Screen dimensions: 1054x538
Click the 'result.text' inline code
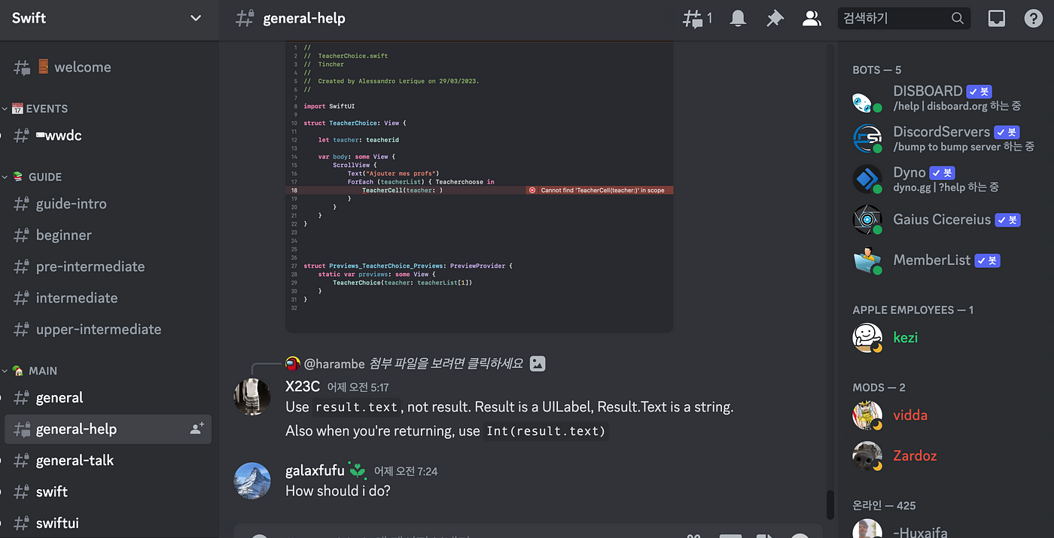[x=357, y=408]
